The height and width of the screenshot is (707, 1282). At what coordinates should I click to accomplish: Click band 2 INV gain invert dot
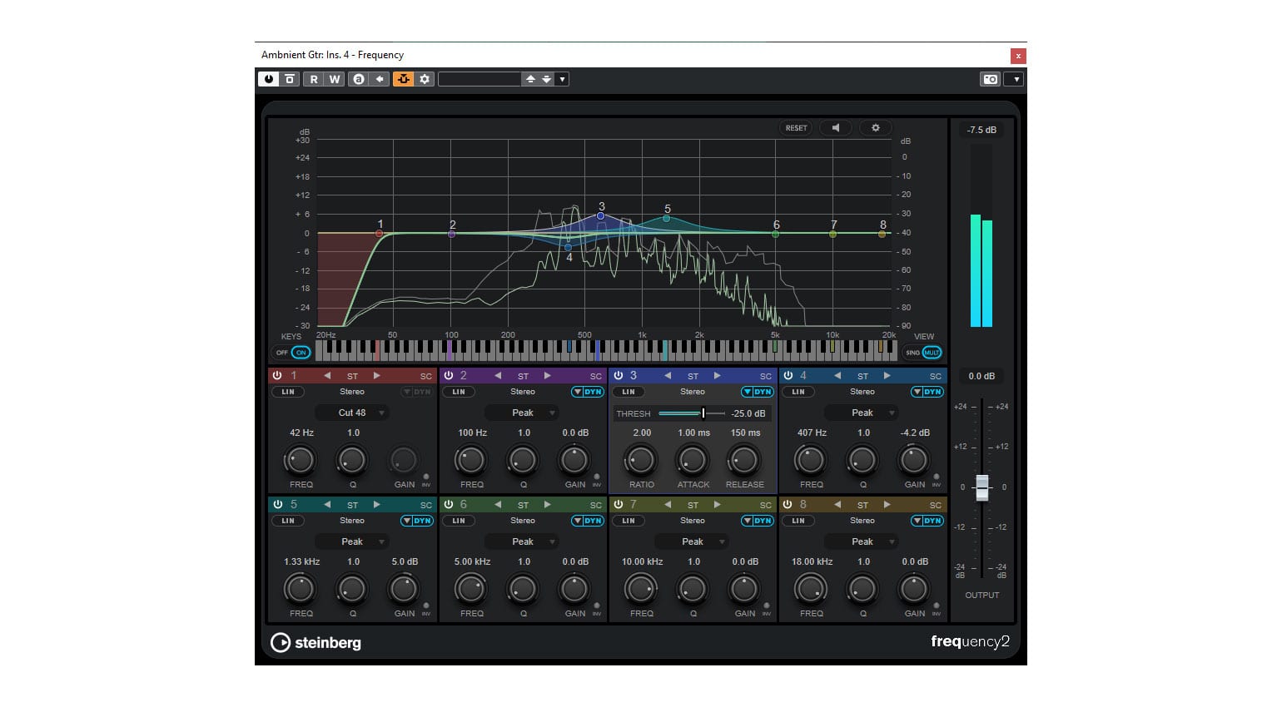click(x=596, y=477)
